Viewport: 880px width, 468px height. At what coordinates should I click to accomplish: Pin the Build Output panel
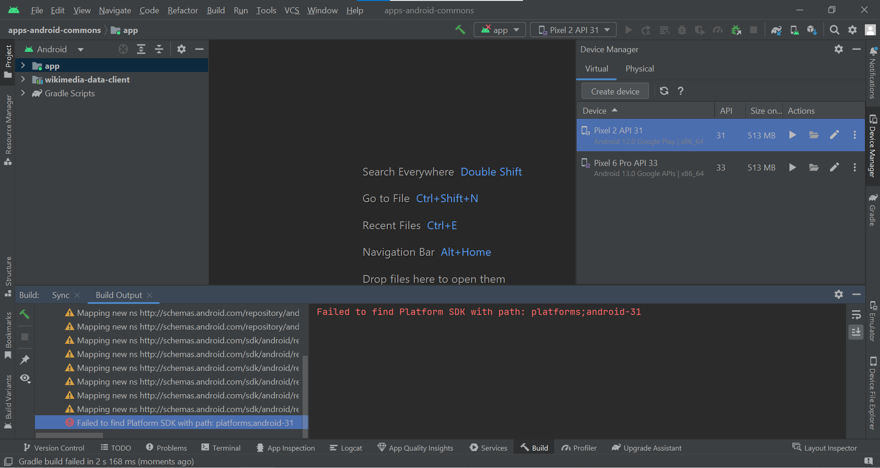click(25, 359)
